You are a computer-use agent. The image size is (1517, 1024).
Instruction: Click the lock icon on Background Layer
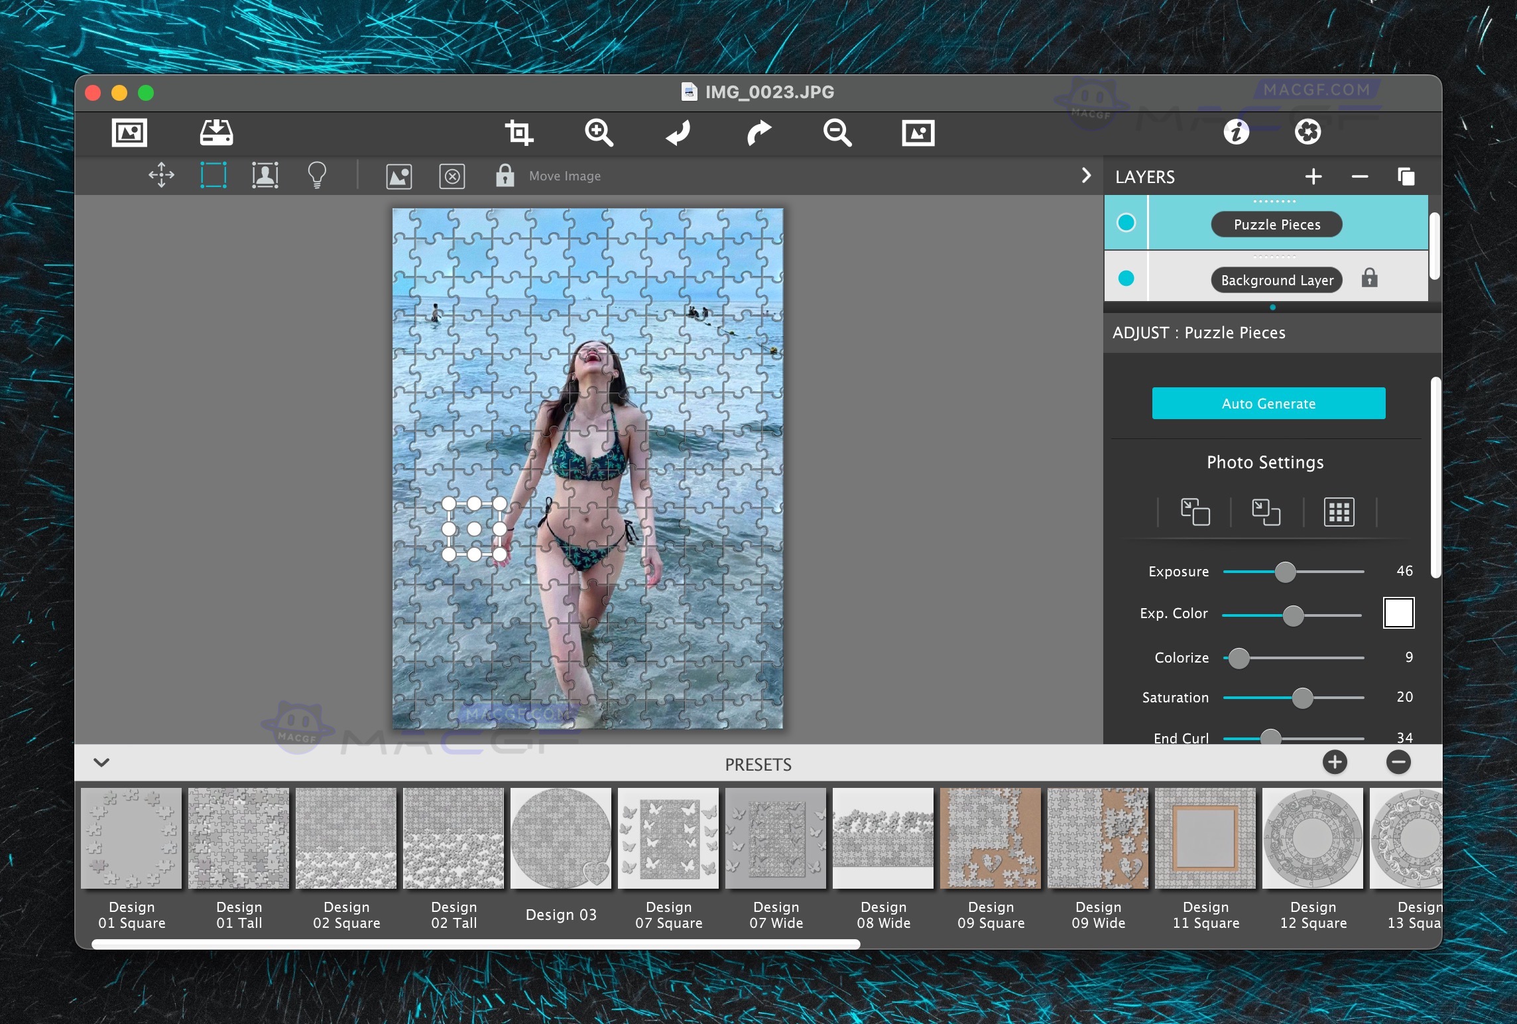click(1368, 279)
